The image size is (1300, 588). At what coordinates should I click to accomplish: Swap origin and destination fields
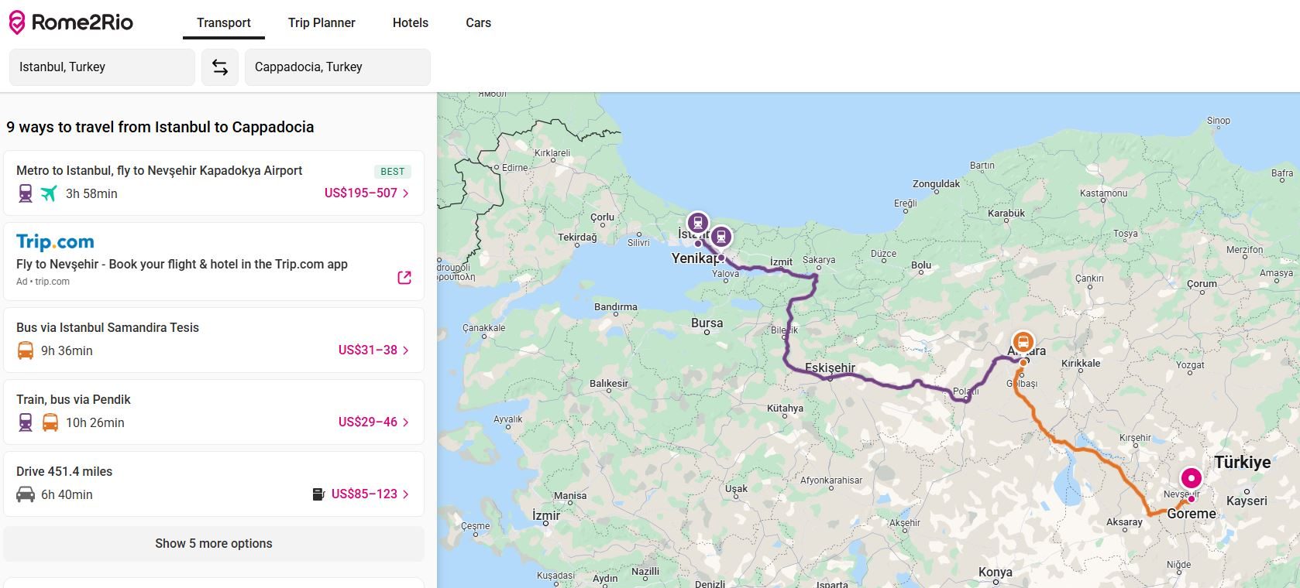[220, 67]
